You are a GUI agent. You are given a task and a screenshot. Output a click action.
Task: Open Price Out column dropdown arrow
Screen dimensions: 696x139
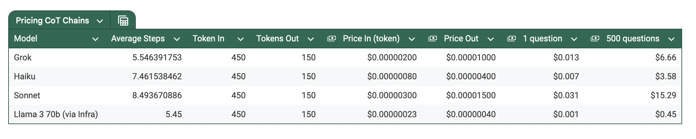pos(491,39)
